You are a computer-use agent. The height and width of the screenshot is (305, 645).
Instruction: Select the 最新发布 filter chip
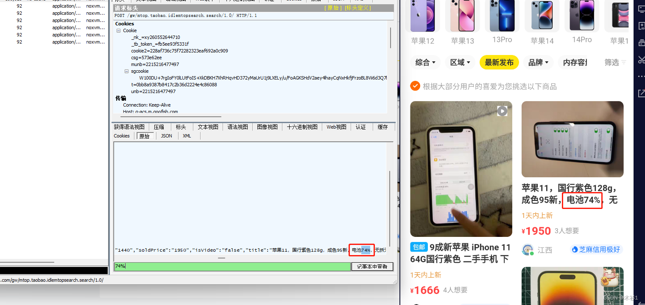pos(499,63)
